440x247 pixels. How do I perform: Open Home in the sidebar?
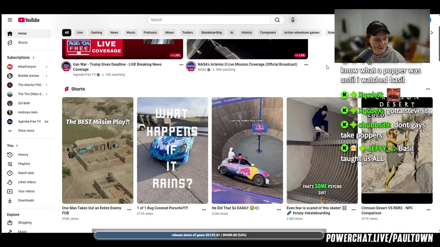tap(28, 33)
